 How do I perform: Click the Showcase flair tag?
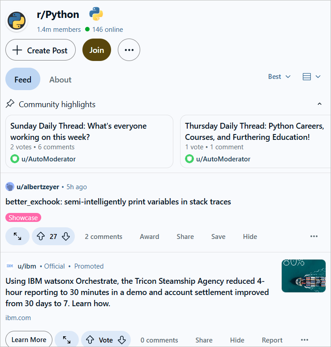(x=23, y=217)
